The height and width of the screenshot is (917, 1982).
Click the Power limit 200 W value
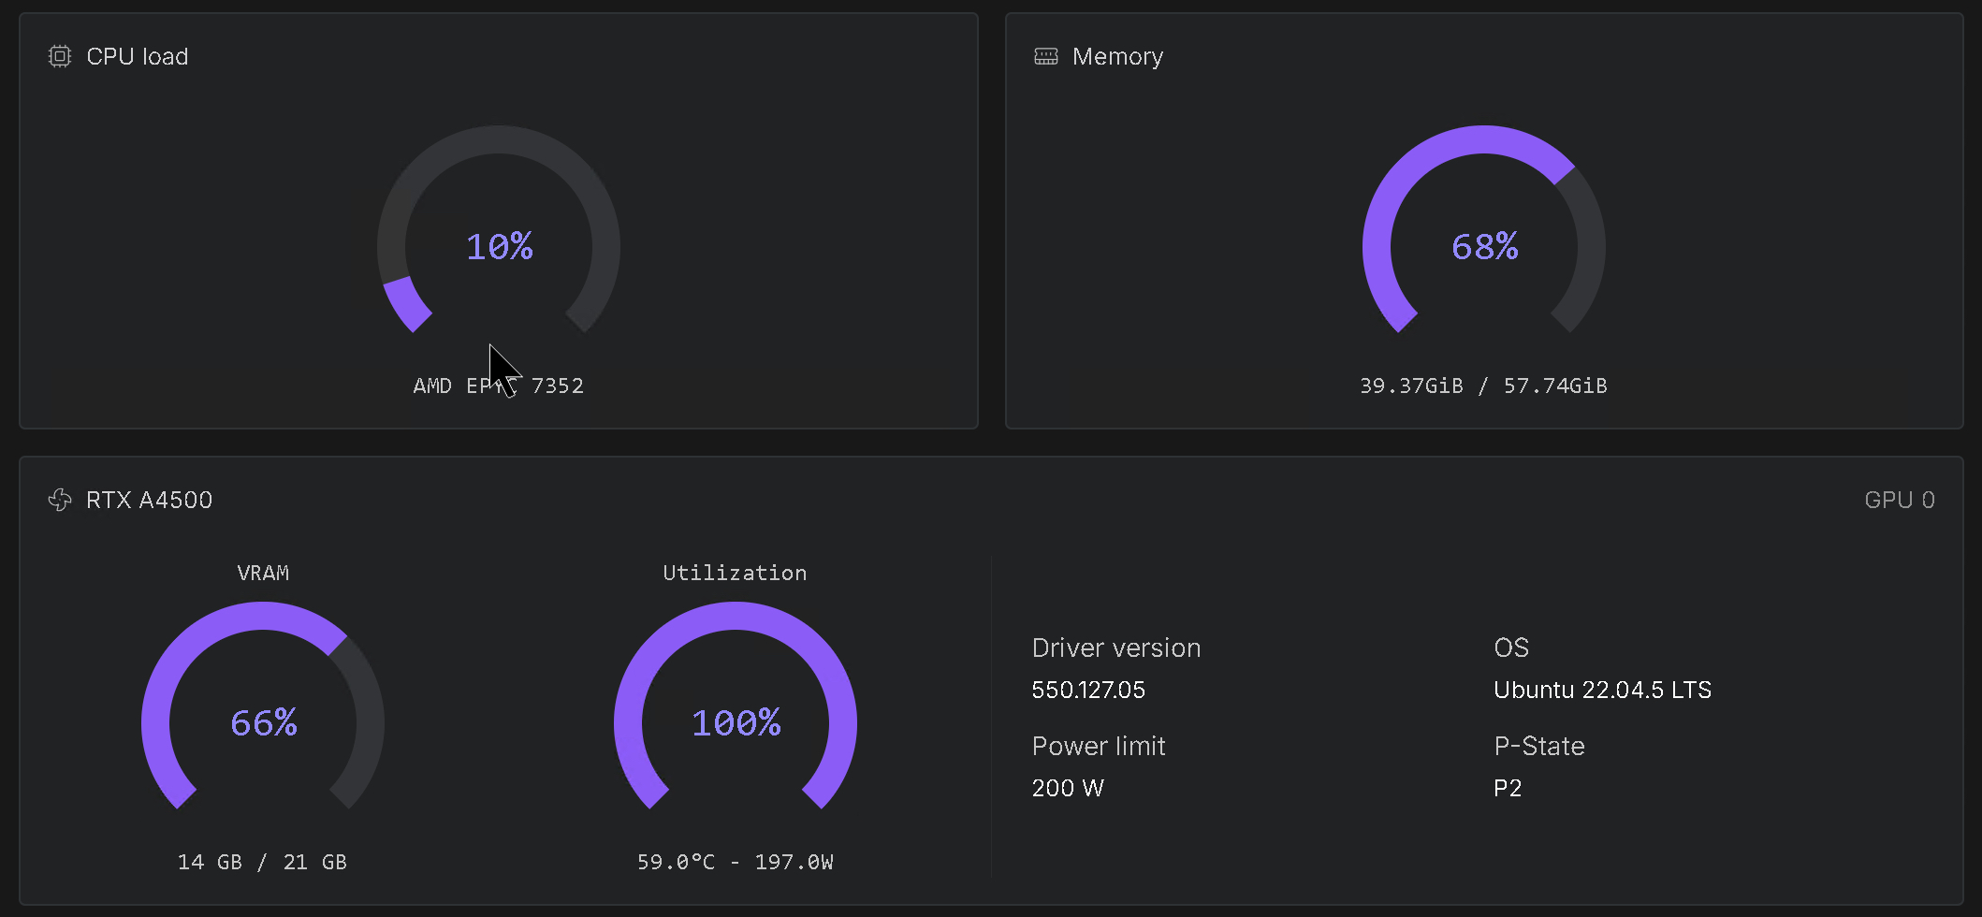point(1068,788)
